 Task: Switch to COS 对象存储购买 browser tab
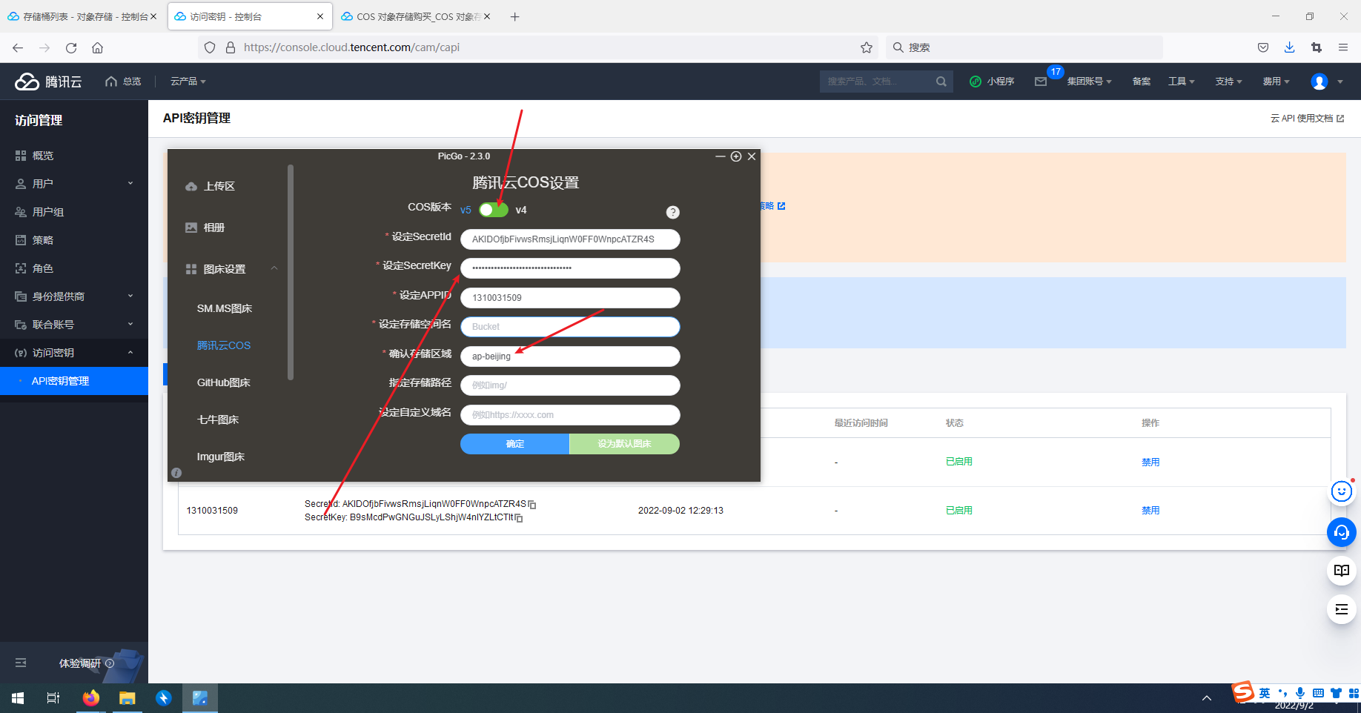coord(415,16)
